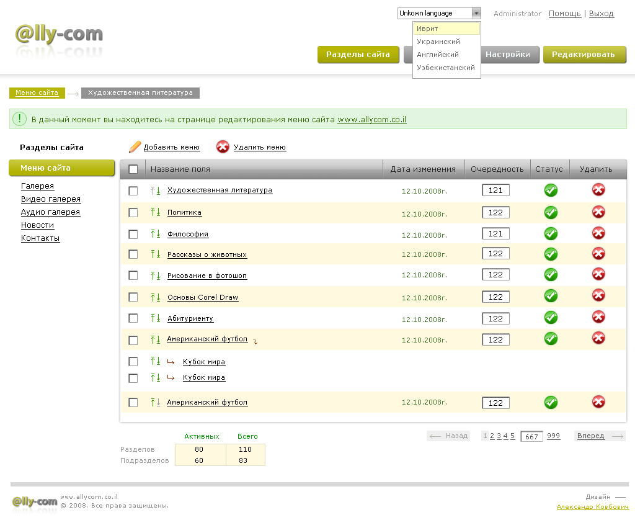This screenshot has height=520, width=635.
Task: Click the green info icon in notification bar
Action: point(19,119)
